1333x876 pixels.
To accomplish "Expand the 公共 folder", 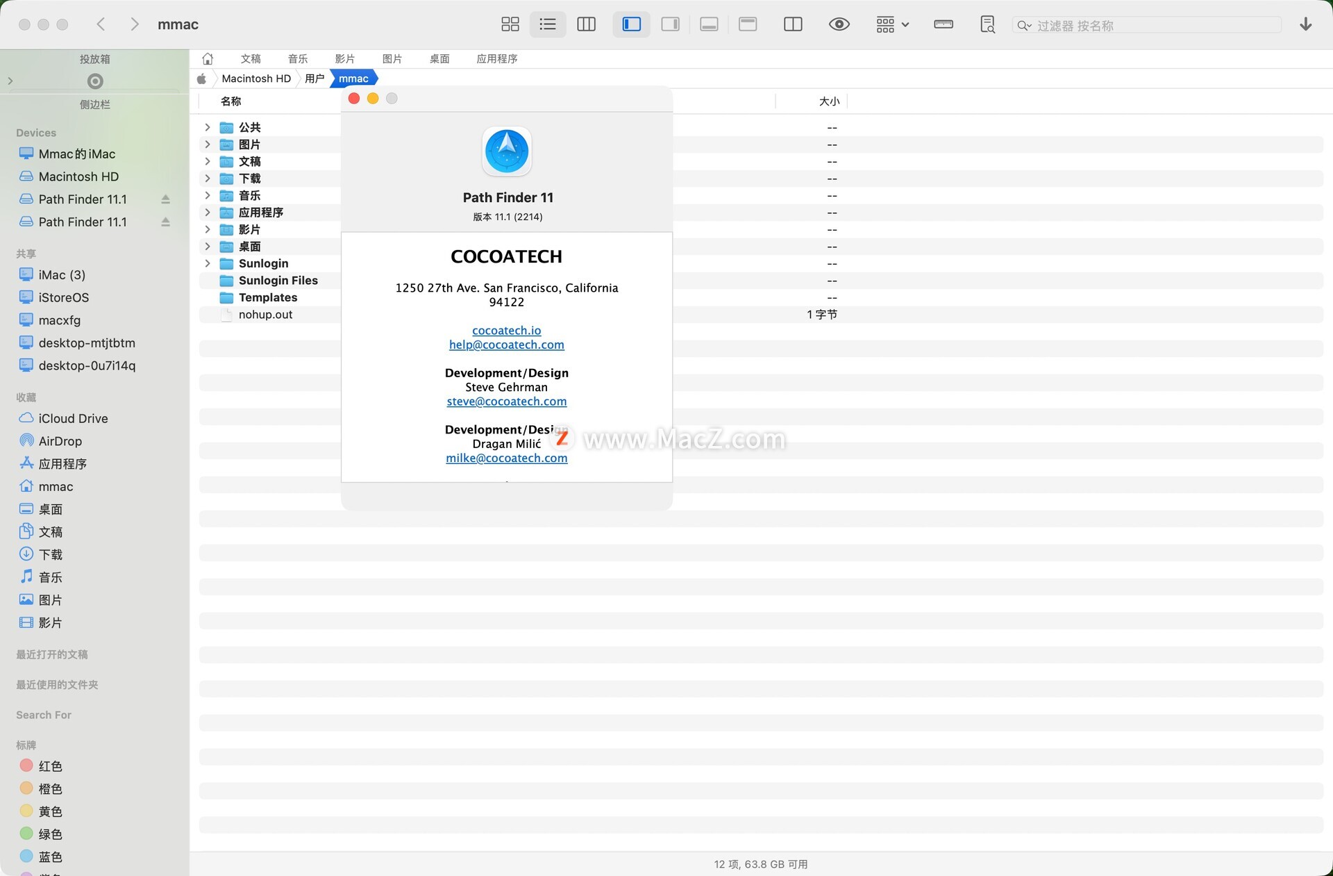I will [207, 127].
